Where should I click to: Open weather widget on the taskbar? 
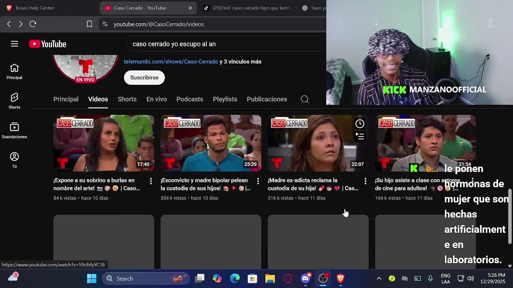[13, 277]
